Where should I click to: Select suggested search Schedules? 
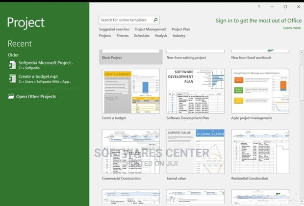(142, 36)
